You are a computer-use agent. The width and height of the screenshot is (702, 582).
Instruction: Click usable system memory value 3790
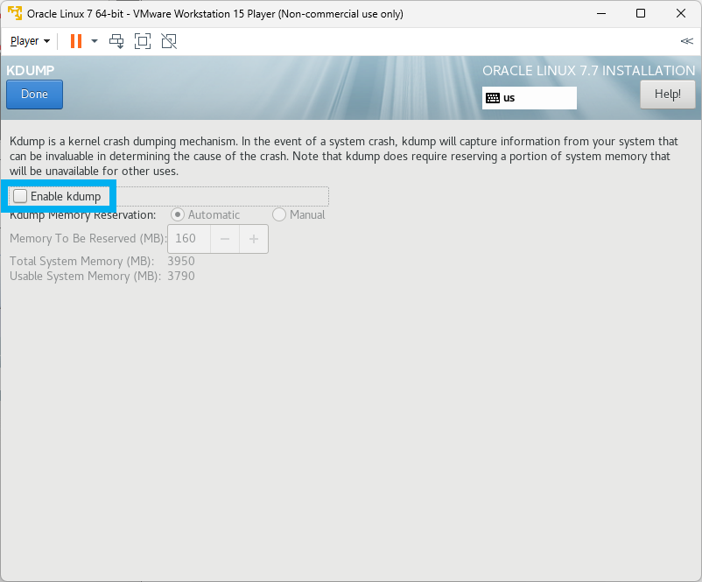[181, 276]
